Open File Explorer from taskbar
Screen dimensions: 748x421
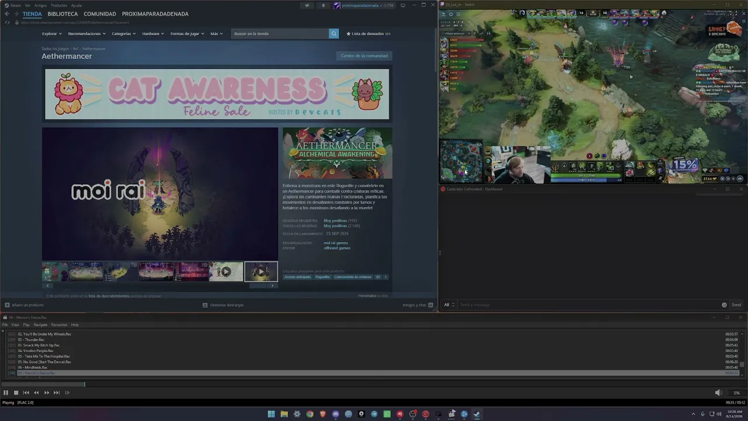(284, 414)
